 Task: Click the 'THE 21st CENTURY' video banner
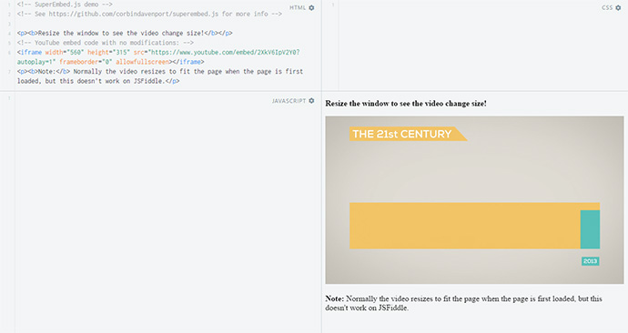408,134
